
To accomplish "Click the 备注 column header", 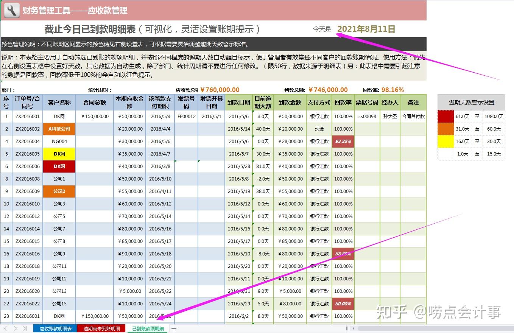I will (413, 102).
